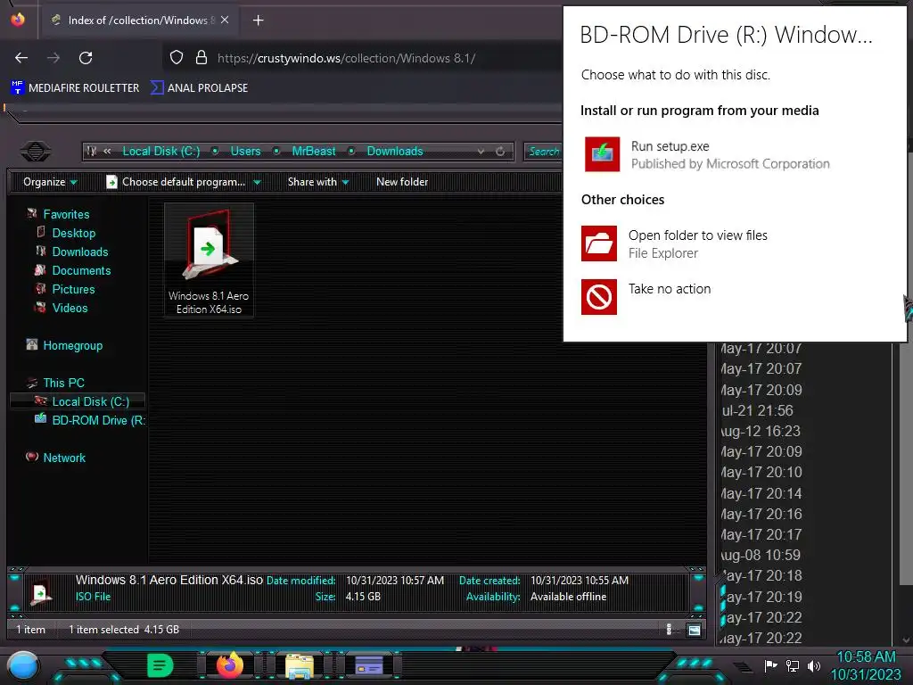Image resolution: width=913 pixels, height=685 pixels.
Task: Open folder to view files icon
Action: tap(598, 243)
